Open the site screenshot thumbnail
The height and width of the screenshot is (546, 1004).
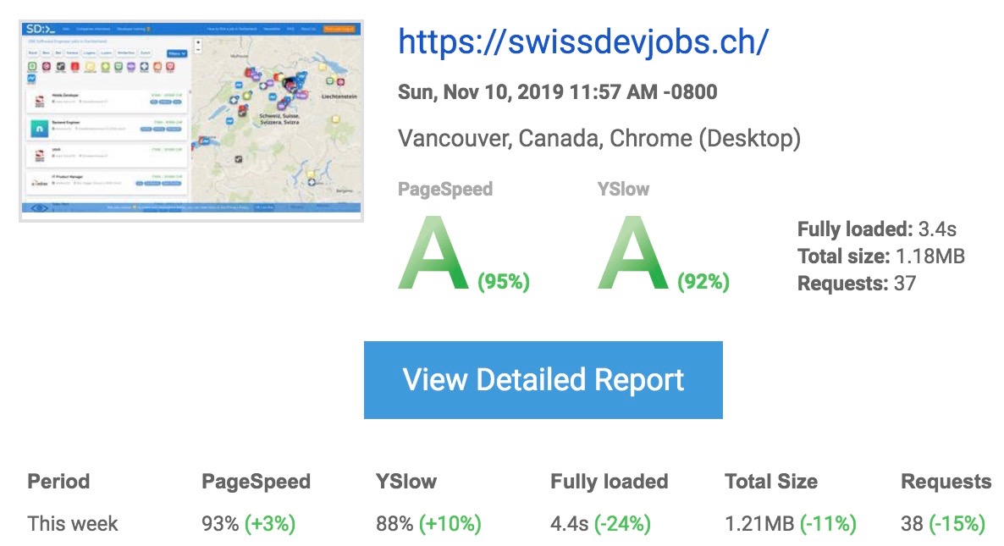click(x=191, y=121)
